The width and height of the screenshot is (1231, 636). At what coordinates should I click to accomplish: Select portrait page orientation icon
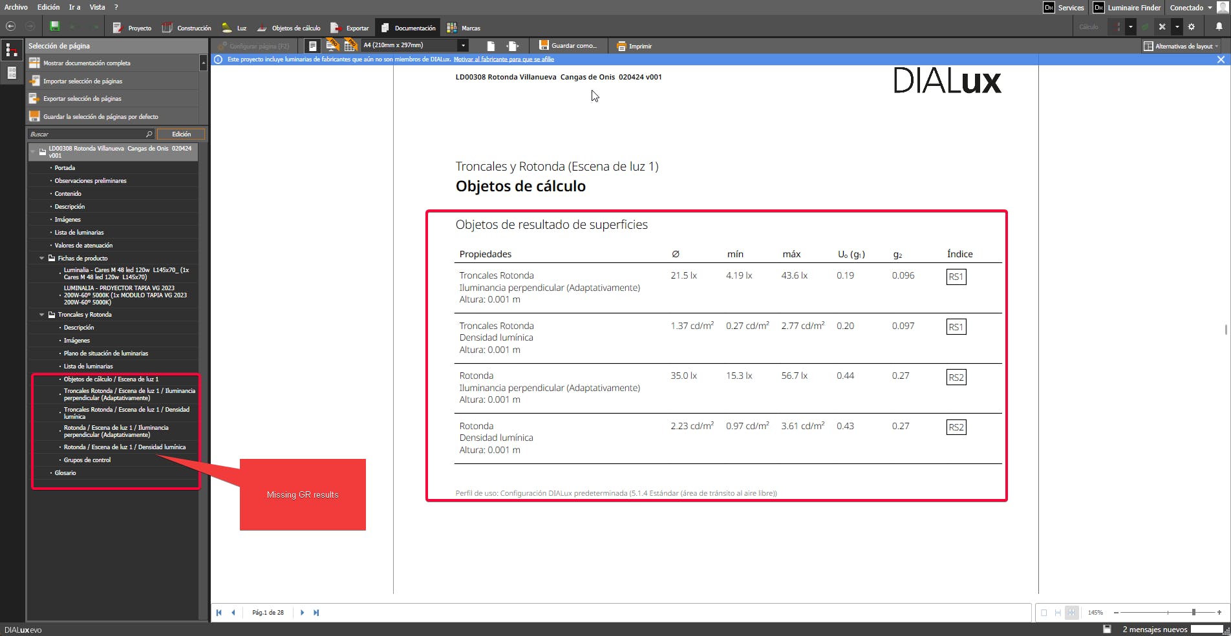[x=491, y=46]
